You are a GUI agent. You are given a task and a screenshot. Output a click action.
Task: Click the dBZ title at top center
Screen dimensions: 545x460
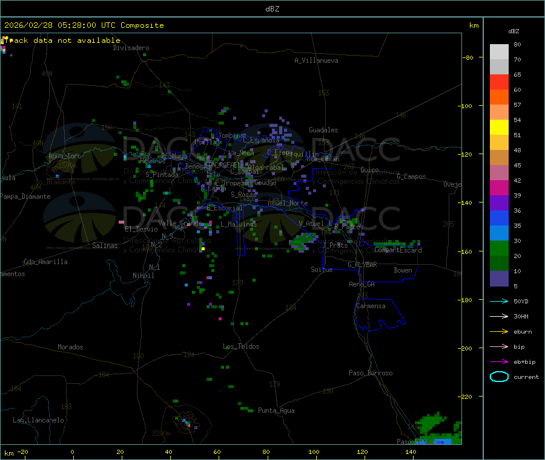pos(272,9)
